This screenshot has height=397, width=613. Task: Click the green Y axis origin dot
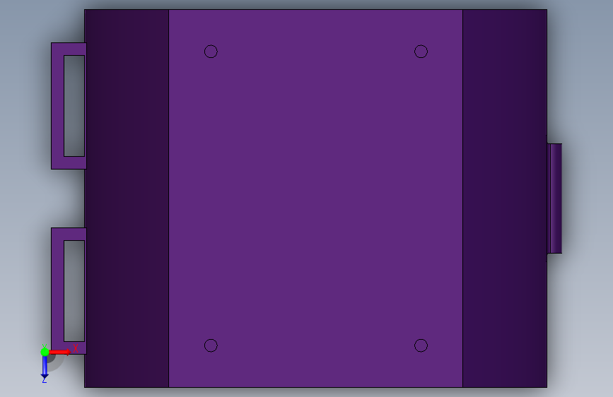coord(45,352)
